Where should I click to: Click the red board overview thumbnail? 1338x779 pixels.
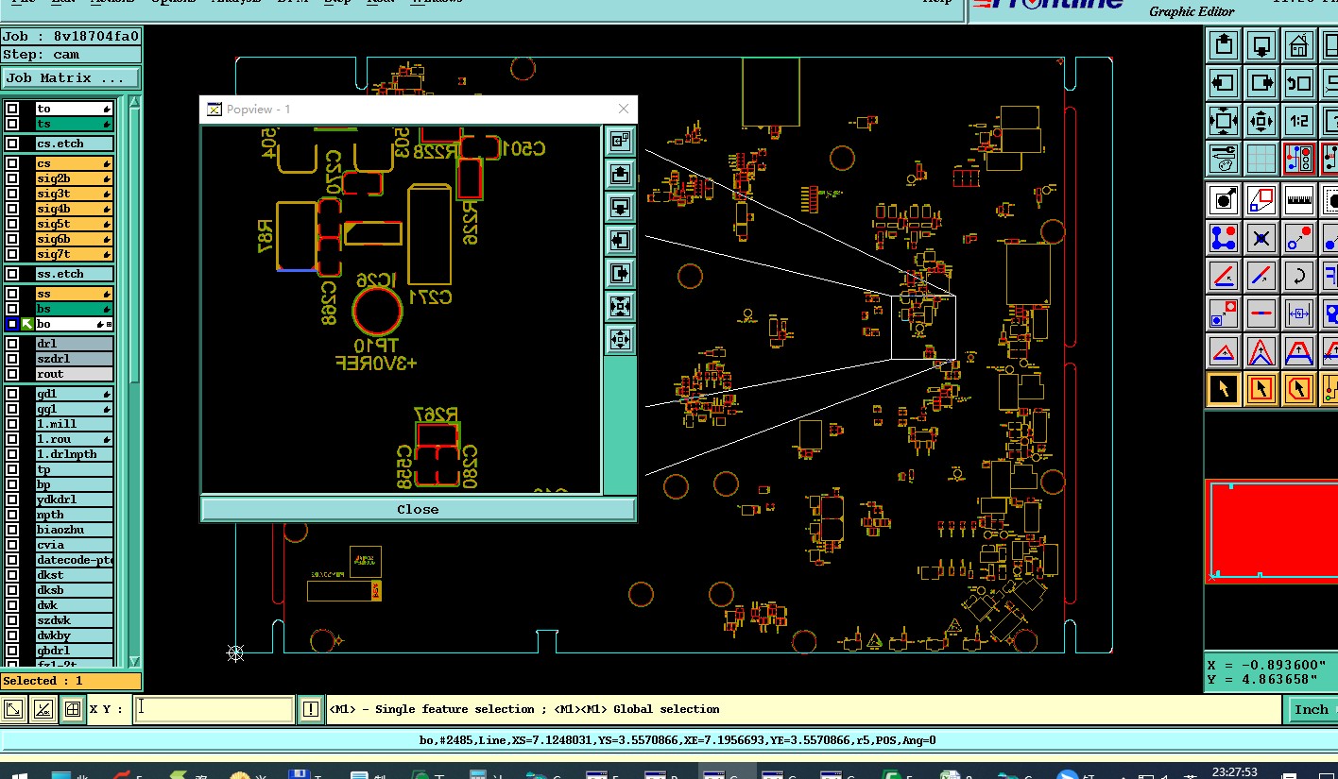pos(1272,531)
